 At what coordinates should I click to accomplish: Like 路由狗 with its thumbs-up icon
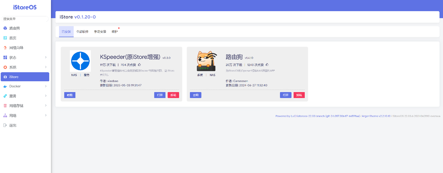tap(267, 65)
